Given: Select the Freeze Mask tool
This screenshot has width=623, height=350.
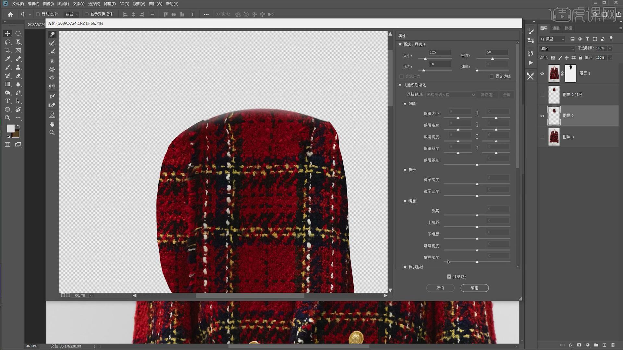Looking at the screenshot, I should click(52, 96).
